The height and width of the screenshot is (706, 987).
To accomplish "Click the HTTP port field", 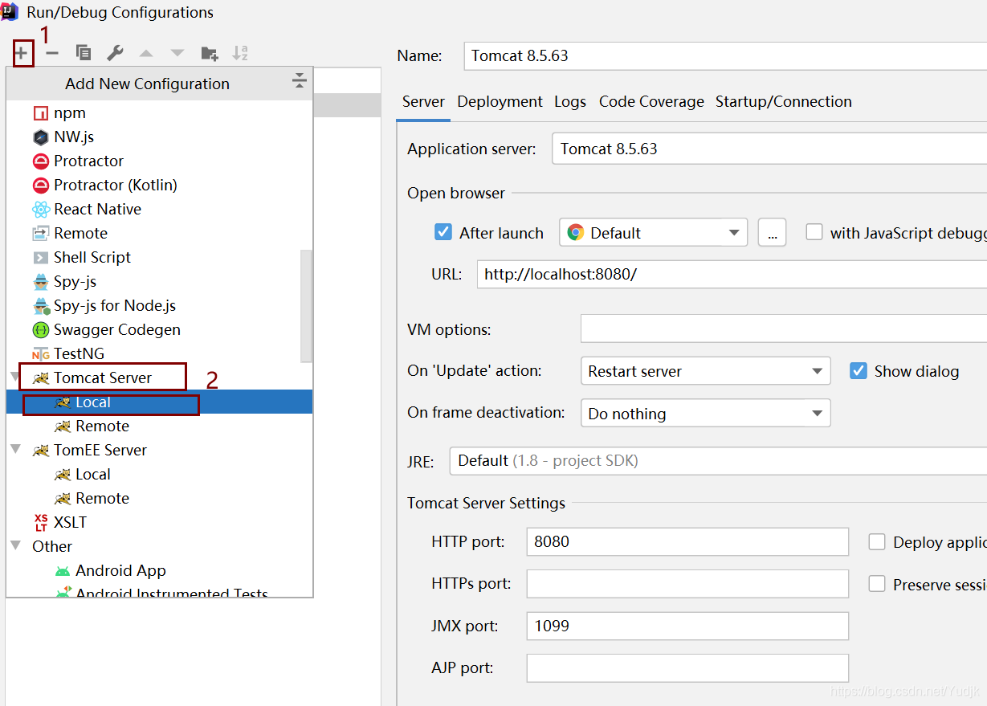I will click(687, 541).
